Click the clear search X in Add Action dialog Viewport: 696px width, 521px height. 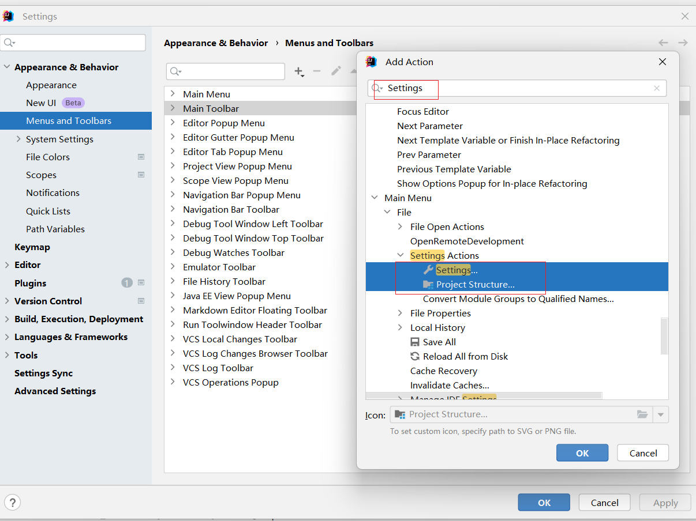(656, 88)
